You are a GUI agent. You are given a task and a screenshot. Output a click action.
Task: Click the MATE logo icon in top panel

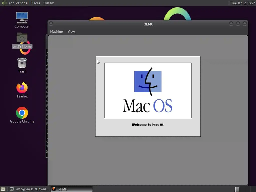(x=4, y=3)
